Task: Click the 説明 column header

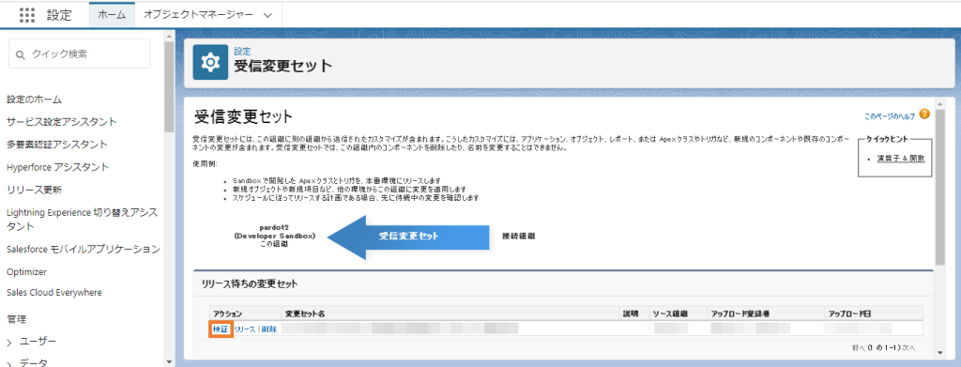Action: pyautogui.click(x=631, y=313)
